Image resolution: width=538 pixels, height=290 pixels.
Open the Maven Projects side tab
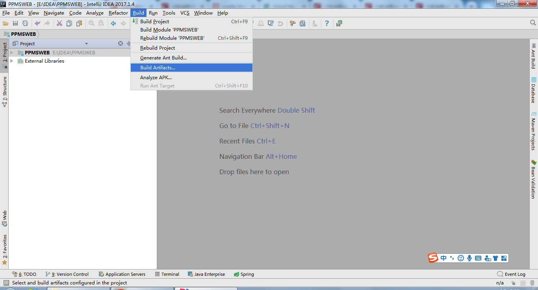(x=534, y=131)
